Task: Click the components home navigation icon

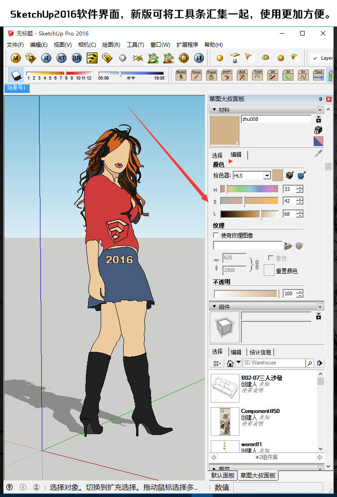Action: 231,363
